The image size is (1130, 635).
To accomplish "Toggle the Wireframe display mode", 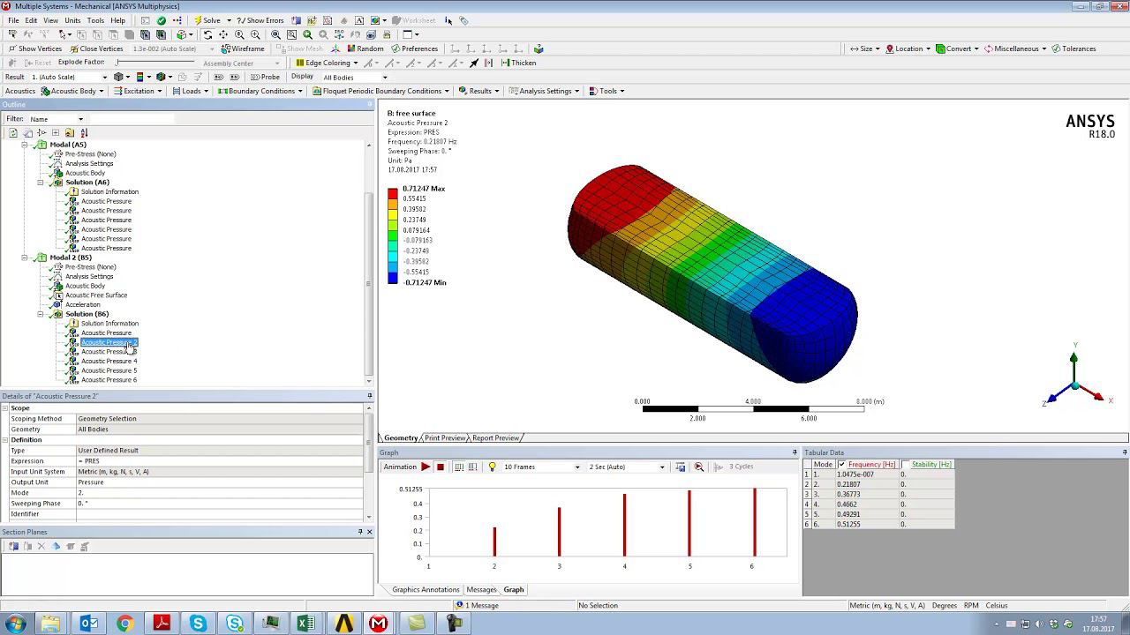I will pyautogui.click(x=242, y=49).
